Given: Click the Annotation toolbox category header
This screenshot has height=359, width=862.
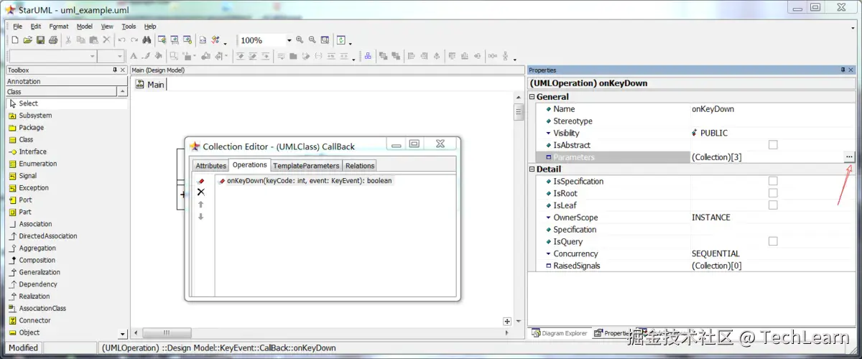Looking at the screenshot, I should [x=66, y=81].
